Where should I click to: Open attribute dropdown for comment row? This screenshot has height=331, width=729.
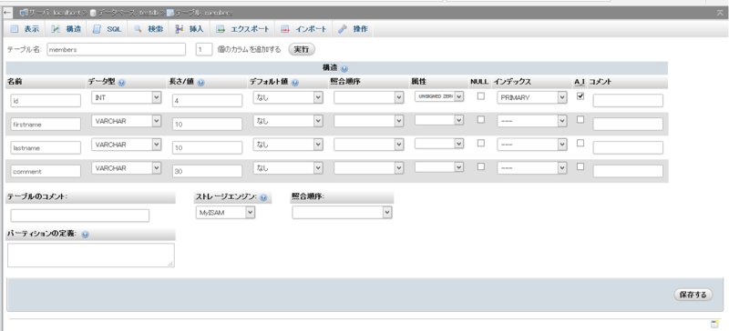coord(439,166)
